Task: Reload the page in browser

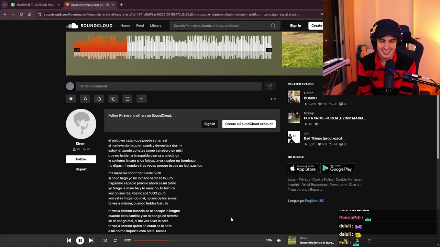Action: (x=21, y=14)
